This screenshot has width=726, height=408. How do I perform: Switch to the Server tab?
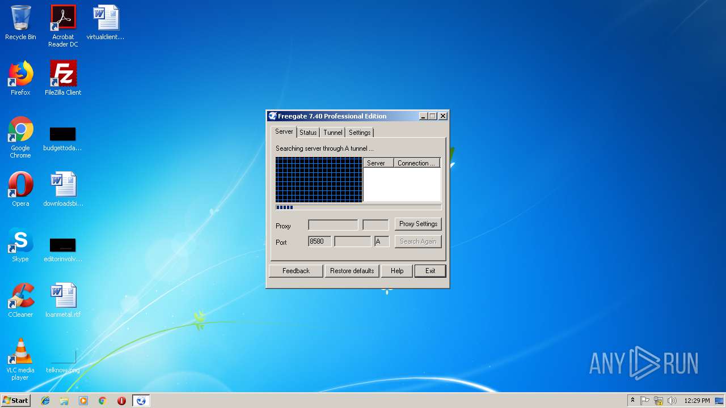(284, 131)
